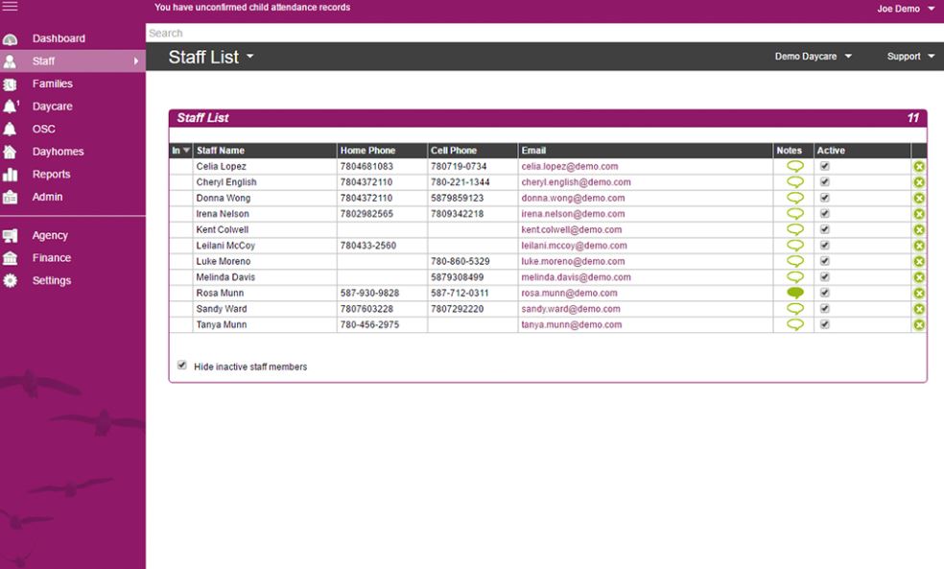
Task: Click unconfirmed child attendance records notice
Action: (x=252, y=8)
